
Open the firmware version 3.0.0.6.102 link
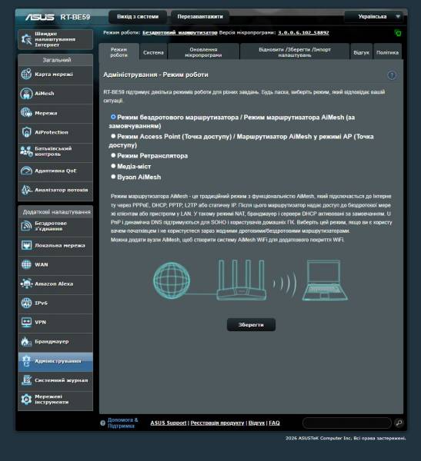point(303,32)
